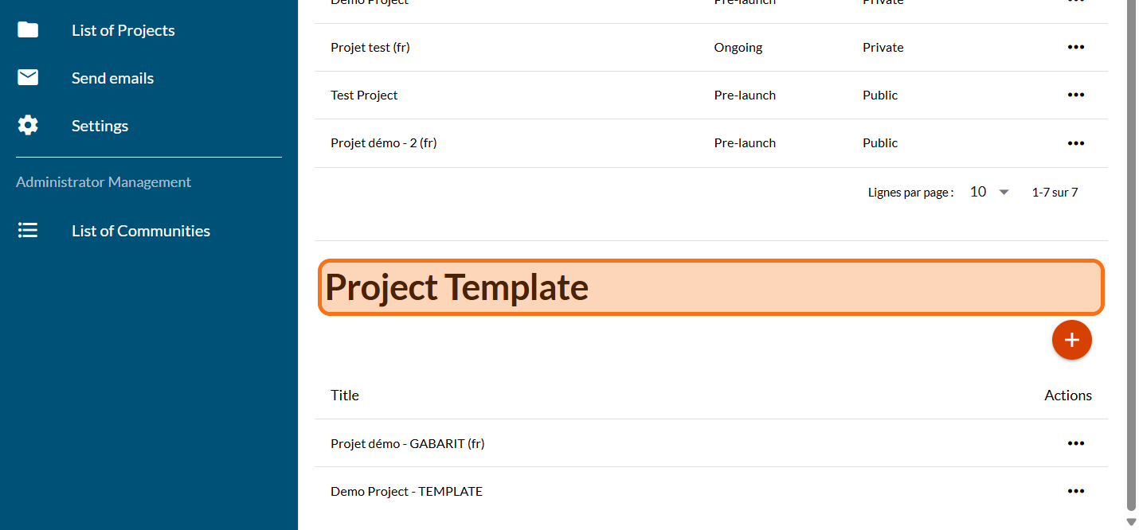Open actions for Projet démo - GABARIT (fr)
The width and height of the screenshot is (1139, 530).
click(x=1075, y=443)
